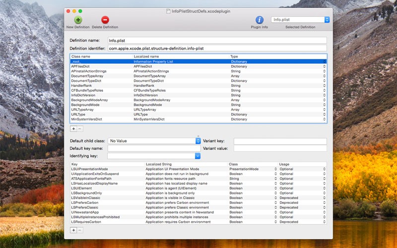Open the Type popup for APInstallActionStrings

point(324,71)
